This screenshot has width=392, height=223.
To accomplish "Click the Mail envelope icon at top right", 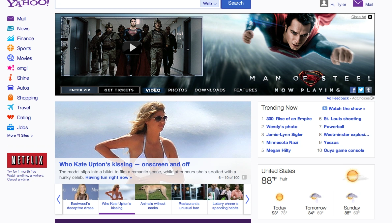I will (358, 3).
